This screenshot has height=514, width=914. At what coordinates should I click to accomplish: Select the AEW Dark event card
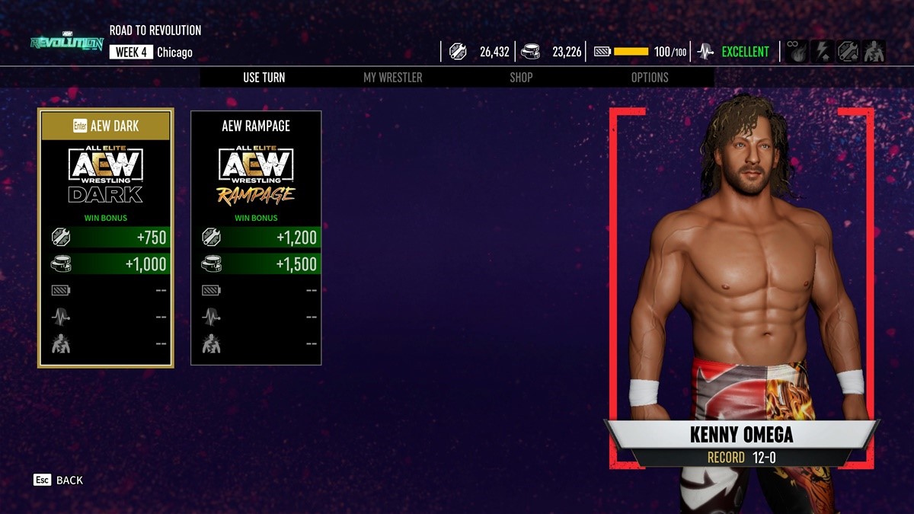tap(106, 238)
